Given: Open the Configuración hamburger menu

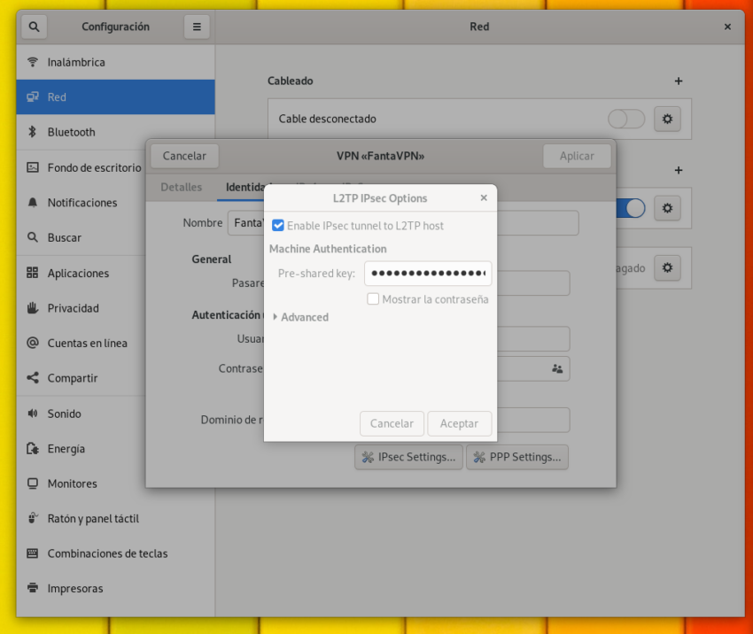Looking at the screenshot, I should tap(196, 27).
